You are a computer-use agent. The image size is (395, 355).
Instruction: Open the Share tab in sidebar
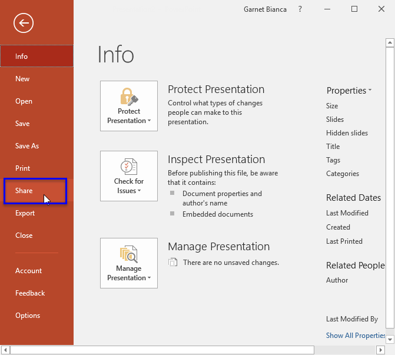coord(24,191)
